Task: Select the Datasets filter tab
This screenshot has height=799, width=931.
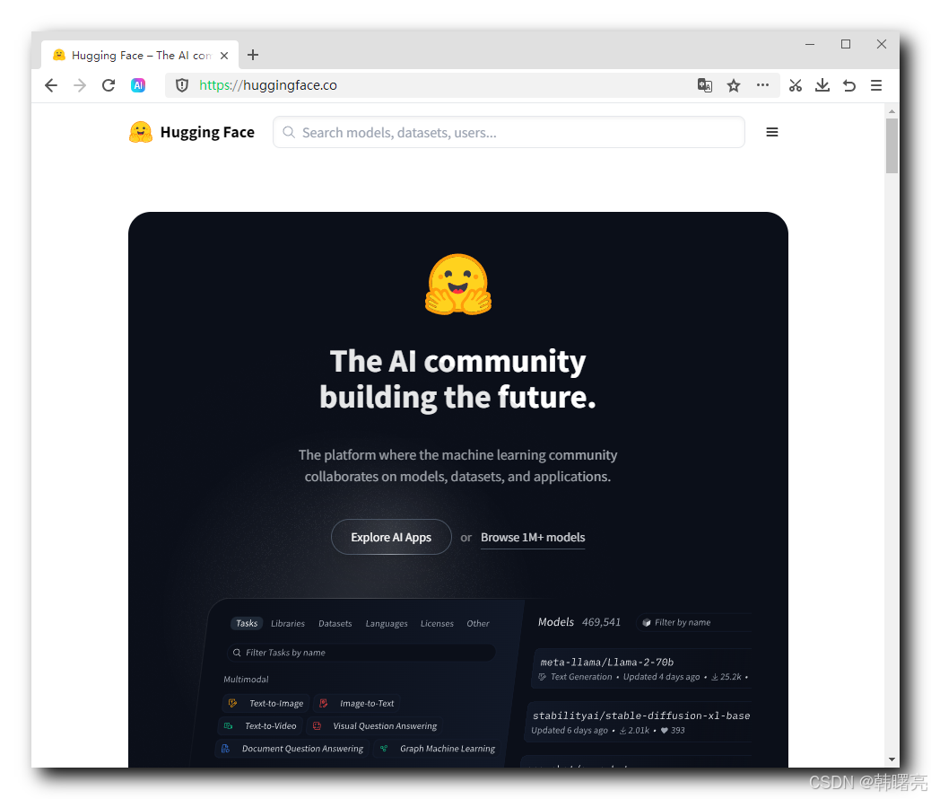Action: (335, 623)
